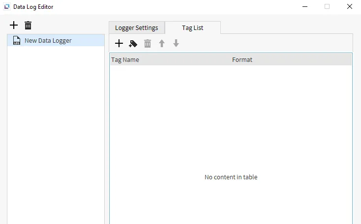This screenshot has height=224, width=361.
Task: Click the "No content in table" placeholder
Action: [x=231, y=177]
